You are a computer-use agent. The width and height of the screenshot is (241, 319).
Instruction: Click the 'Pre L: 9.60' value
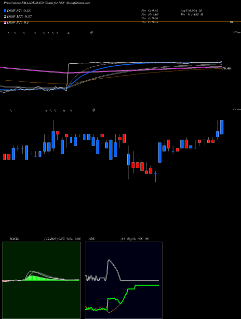pyautogui.click(x=149, y=18)
